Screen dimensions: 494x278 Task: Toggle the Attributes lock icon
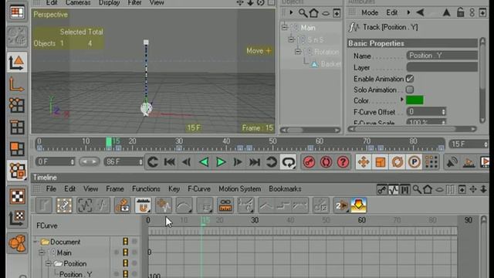click(461, 12)
